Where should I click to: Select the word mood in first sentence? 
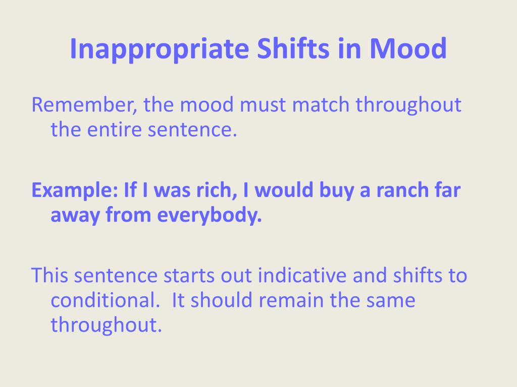click(206, 105)
